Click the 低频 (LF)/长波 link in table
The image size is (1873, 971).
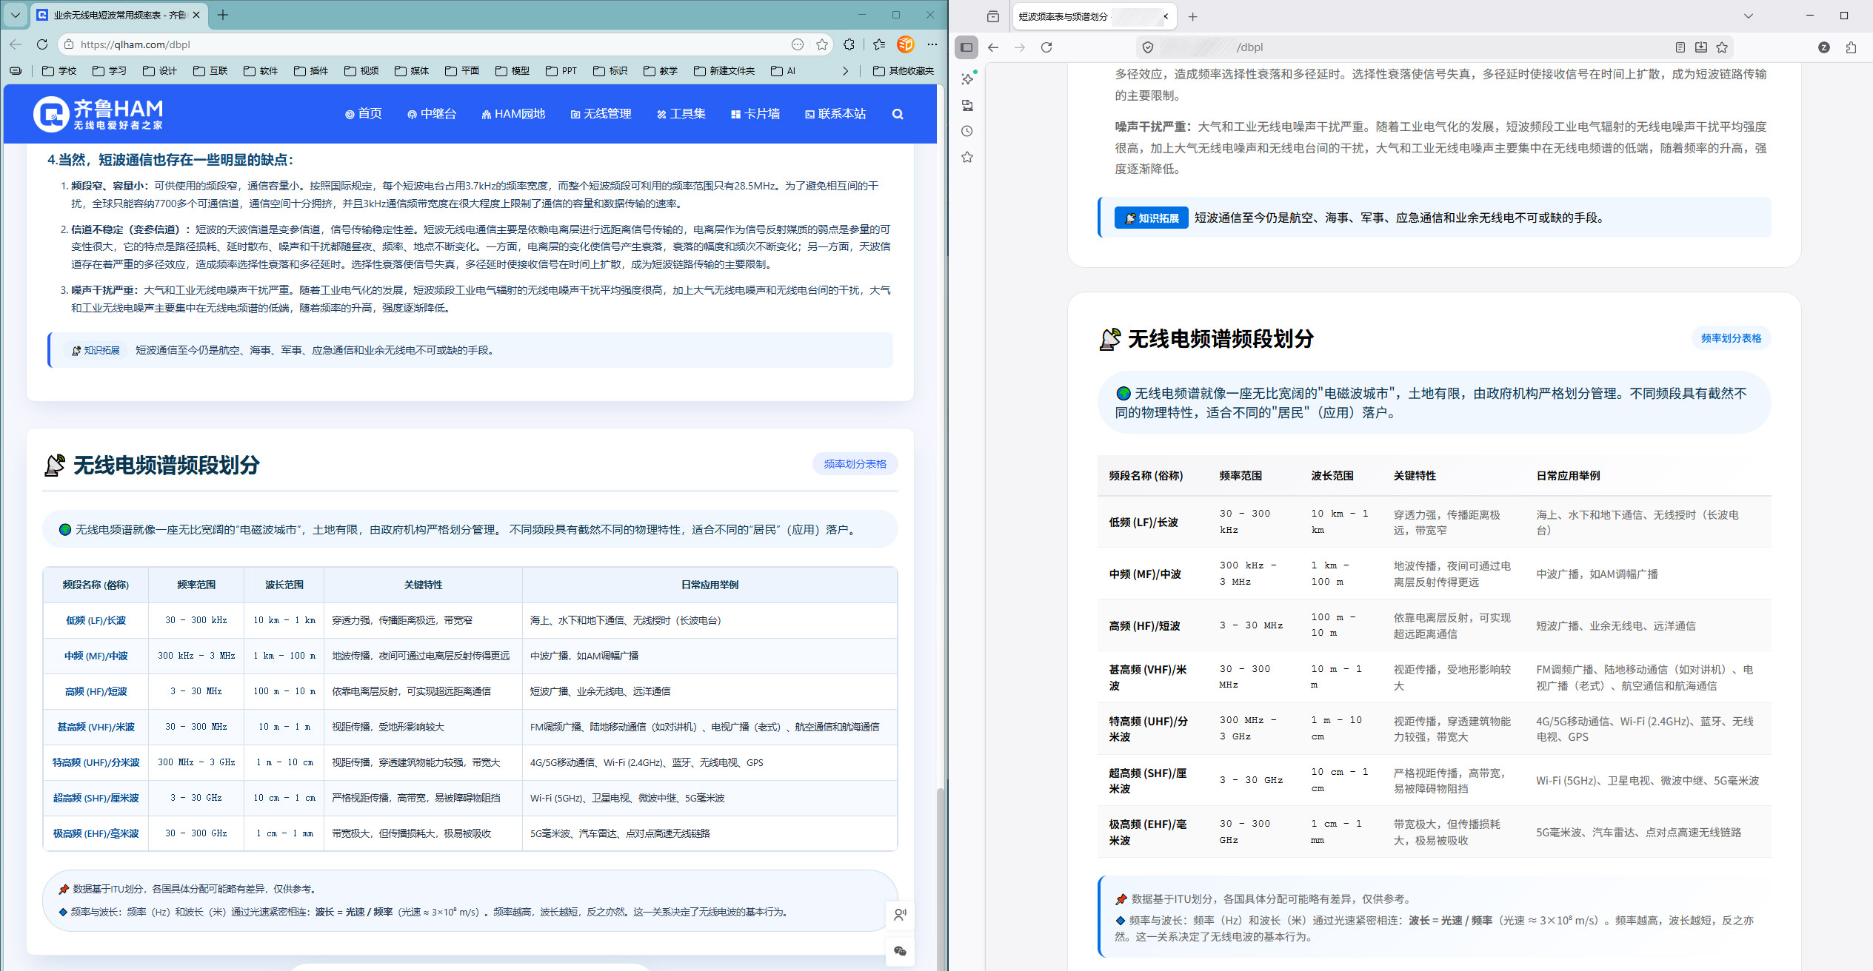(96, 620)
